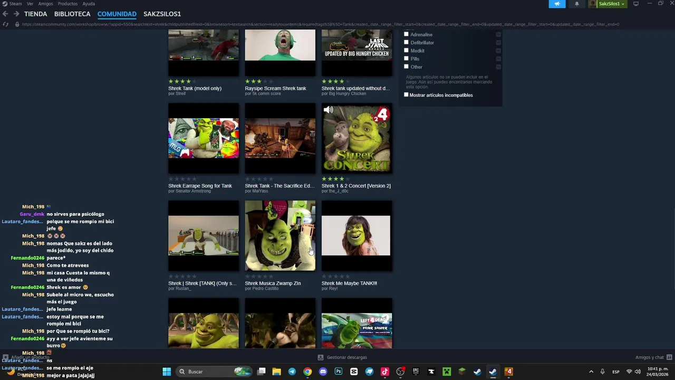Open File Explorer from the taskbar
This screenshot has width=675, height=380.
click(x=276, y=372)
